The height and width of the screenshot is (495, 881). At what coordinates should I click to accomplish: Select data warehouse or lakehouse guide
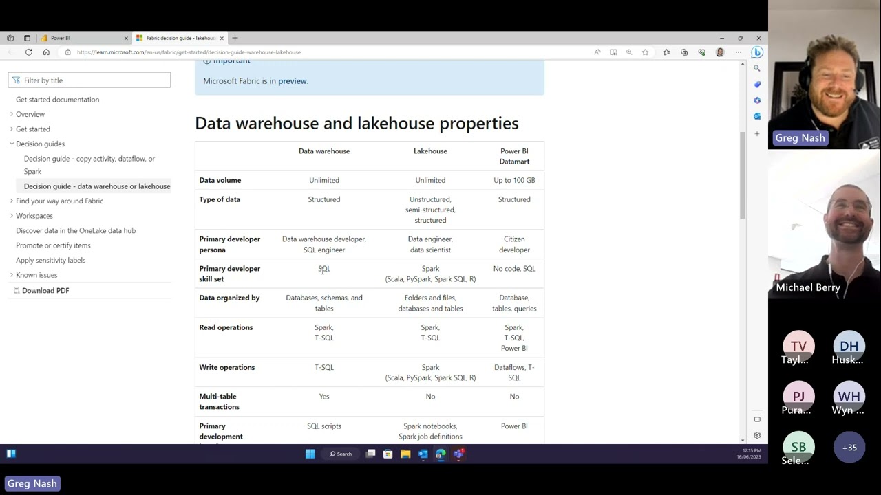(97, 186)
